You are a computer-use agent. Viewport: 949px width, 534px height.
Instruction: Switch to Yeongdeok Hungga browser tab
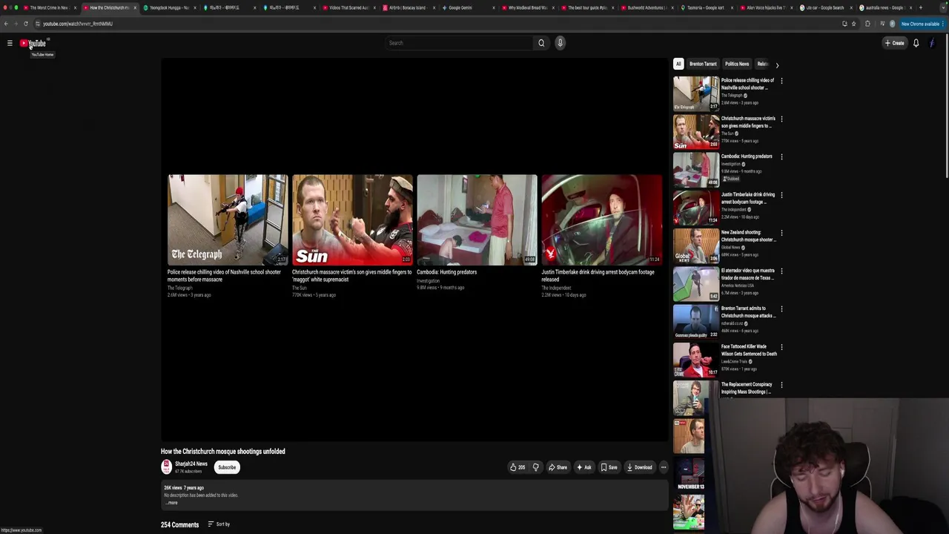(x=170, y=7)
